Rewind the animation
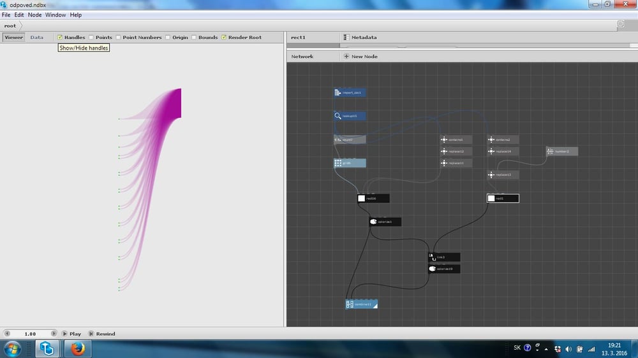The width and height of the screenshot is (638, 358). coord(102,334)
